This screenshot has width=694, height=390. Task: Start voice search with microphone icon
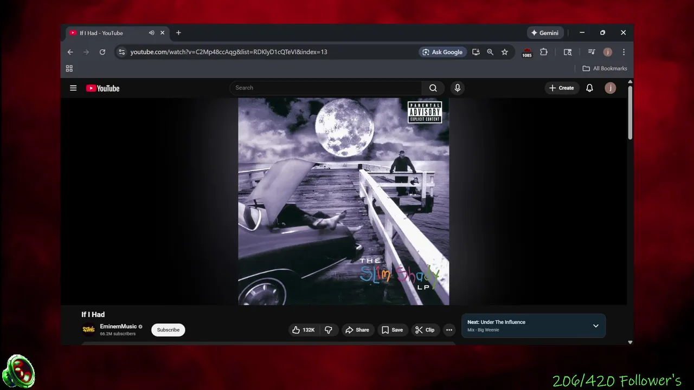[458, 88]
